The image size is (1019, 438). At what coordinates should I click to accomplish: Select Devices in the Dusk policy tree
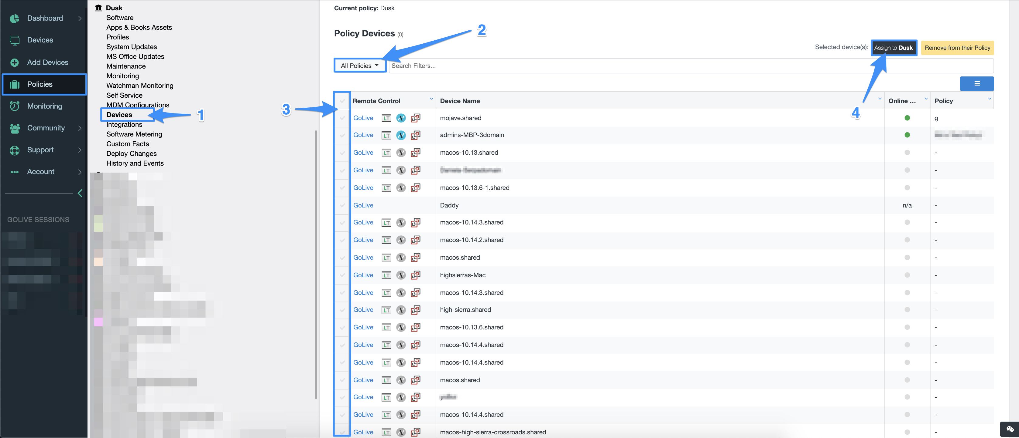[x=119, y=115]
